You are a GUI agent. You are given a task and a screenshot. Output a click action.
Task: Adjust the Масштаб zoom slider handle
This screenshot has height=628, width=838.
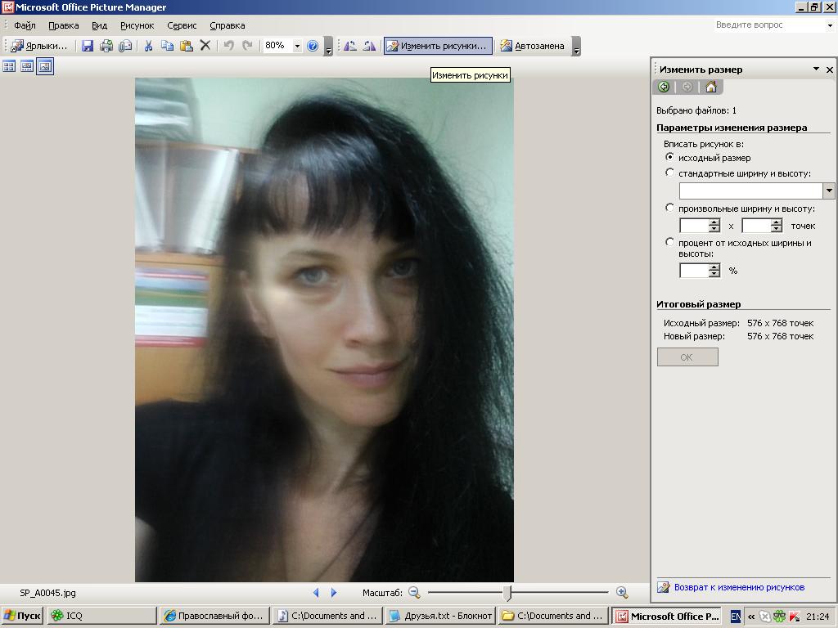click(x=508, y=592)
